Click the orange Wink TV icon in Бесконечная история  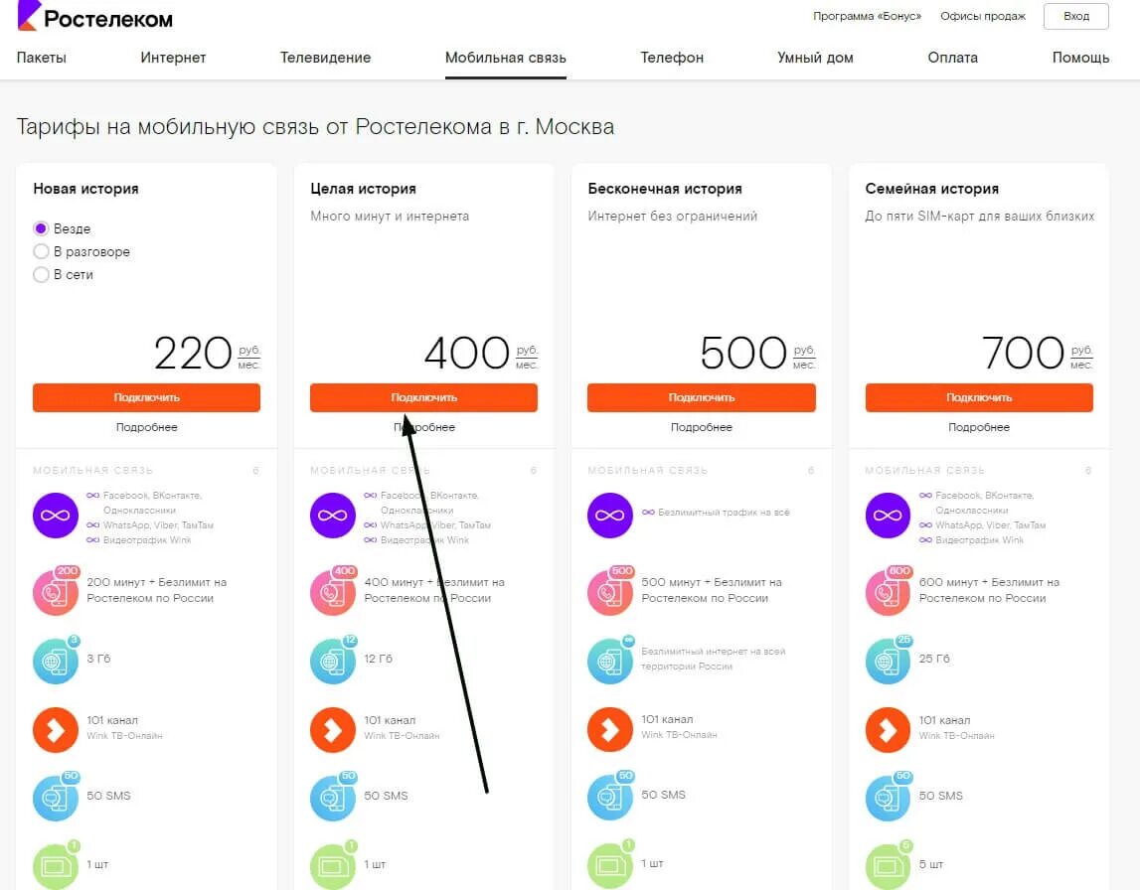click(x=610, y=730)
